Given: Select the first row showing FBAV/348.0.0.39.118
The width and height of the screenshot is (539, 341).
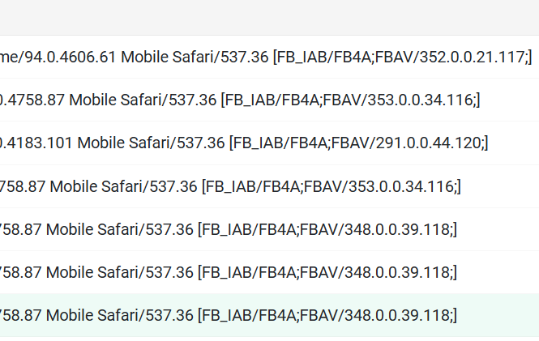Looking at the screenshot, I should (x=269, y=229).
